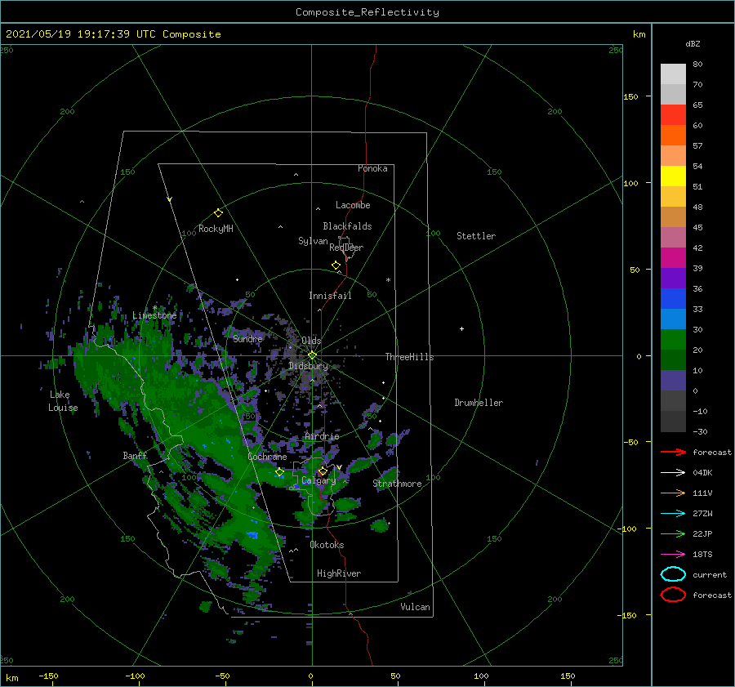Click the magenta 18TS arrow icon
Screen dimensions: 735x687
pyautogui.click(x=673, y=554)
